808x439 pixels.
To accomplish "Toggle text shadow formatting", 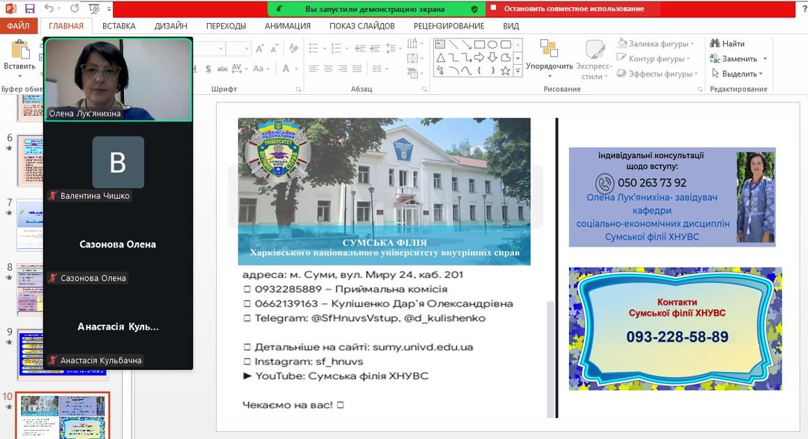I will (208, 69).
